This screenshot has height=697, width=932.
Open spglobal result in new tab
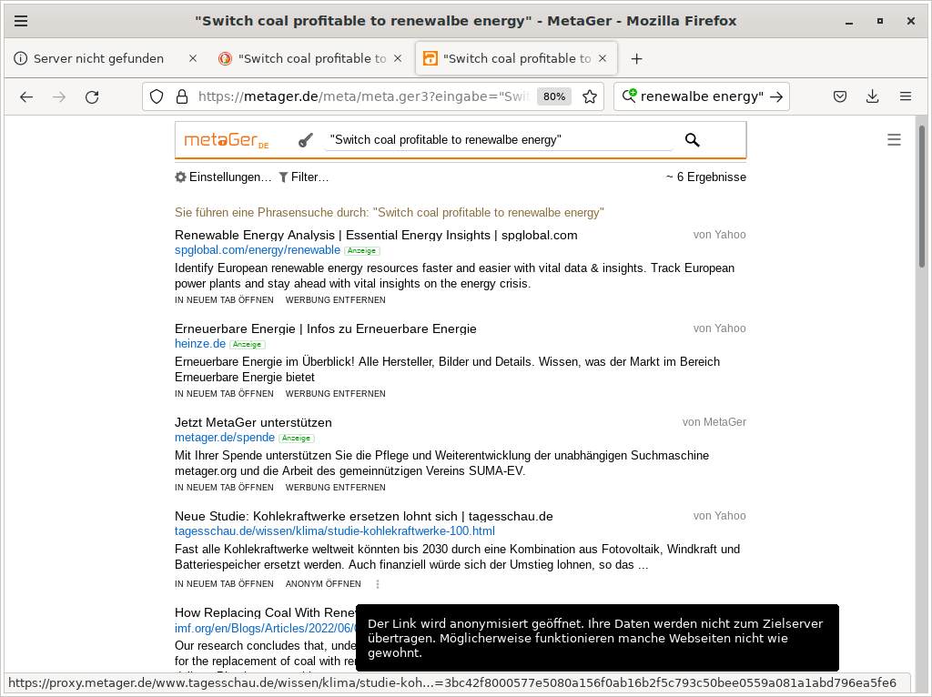tap(224, 300)
